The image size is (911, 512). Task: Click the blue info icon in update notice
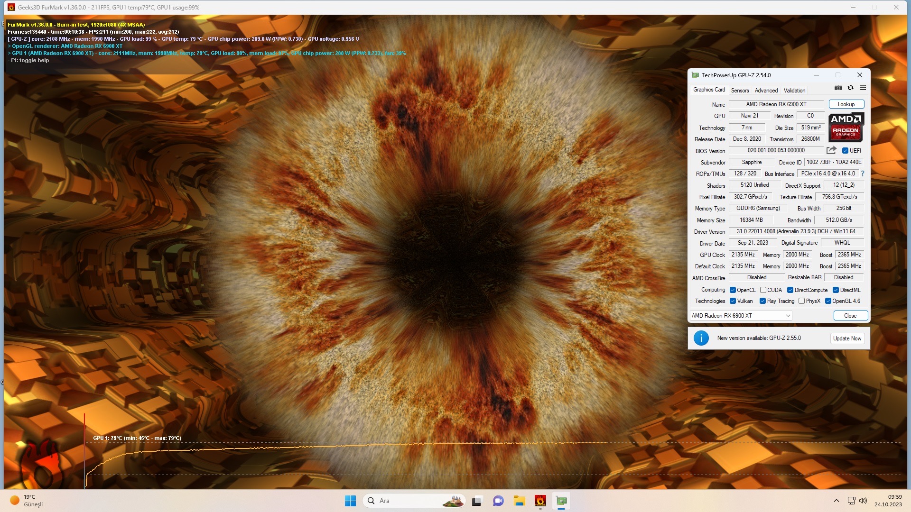[x=701, y=338]
